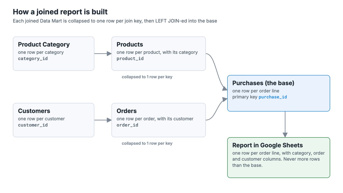This screenshot has height=193, width=343.
Task: Select the Product Category box title
Action: click(x=44, y=44)
